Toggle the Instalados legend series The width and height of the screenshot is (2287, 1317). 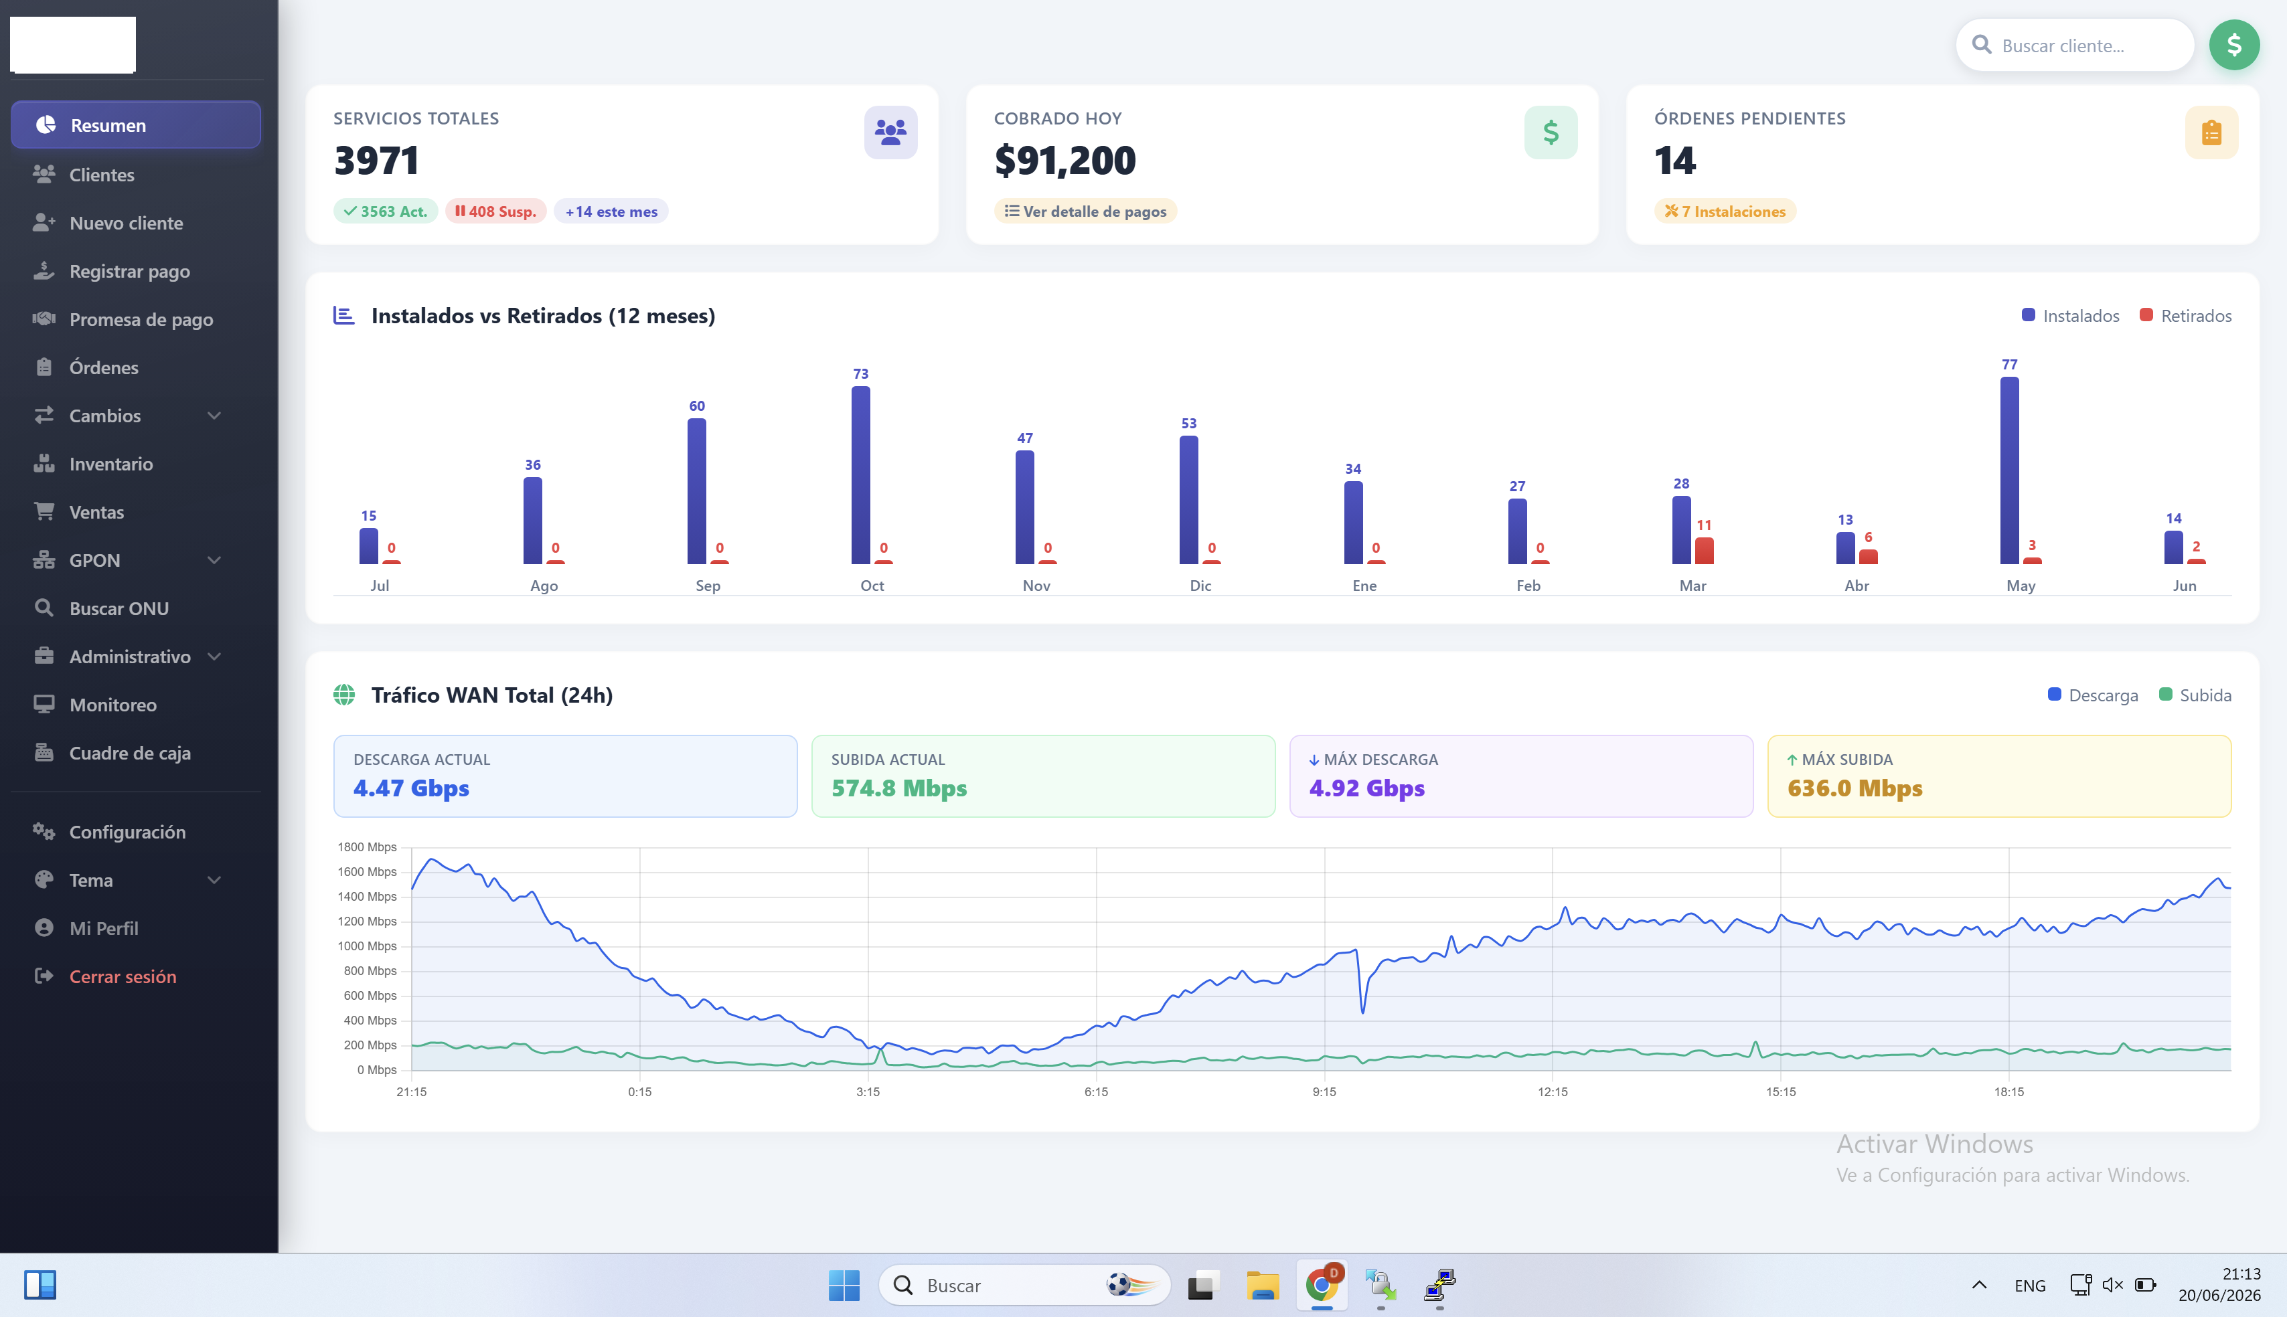tap(2070, 316)
